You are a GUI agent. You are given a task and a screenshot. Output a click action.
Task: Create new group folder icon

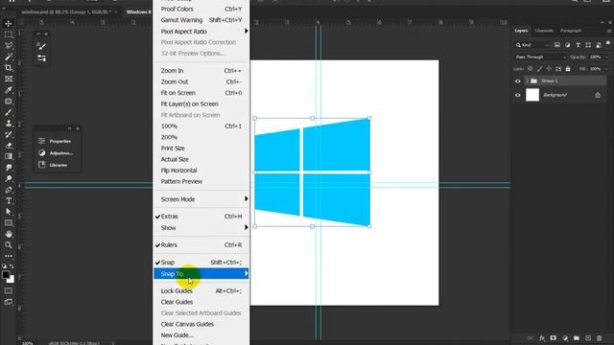577,338
